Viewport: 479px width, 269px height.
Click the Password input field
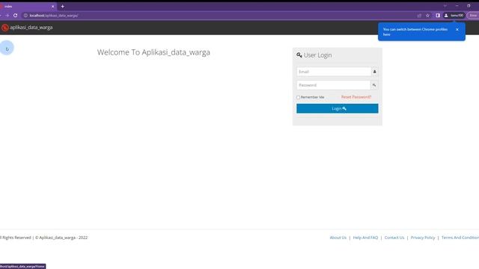(333, 85)
